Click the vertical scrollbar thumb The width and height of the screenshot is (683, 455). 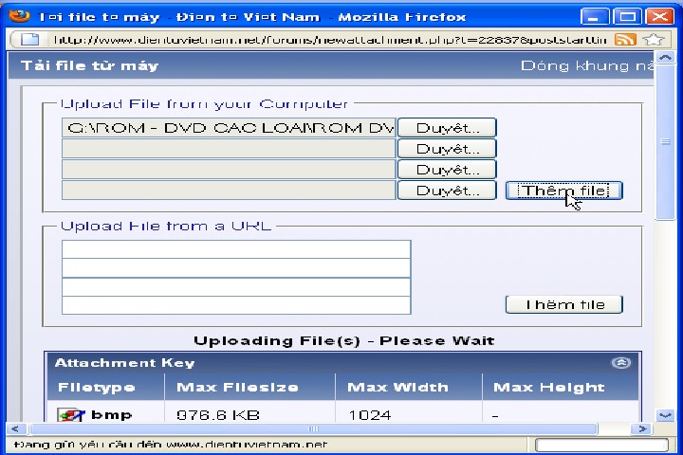pos(665,142)
